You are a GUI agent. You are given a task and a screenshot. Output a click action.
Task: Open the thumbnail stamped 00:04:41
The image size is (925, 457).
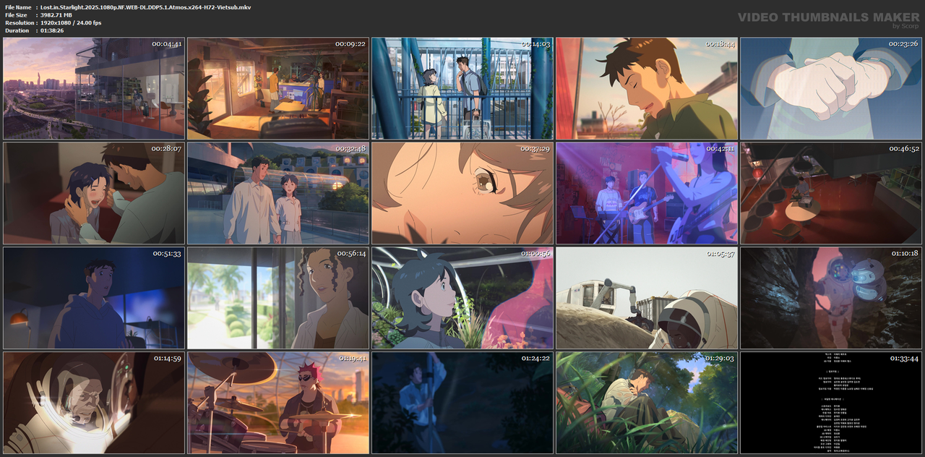pos(94,89)
